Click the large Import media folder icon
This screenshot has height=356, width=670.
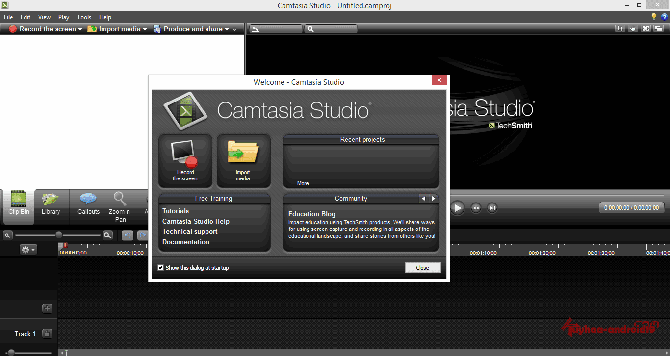(243, 161)
